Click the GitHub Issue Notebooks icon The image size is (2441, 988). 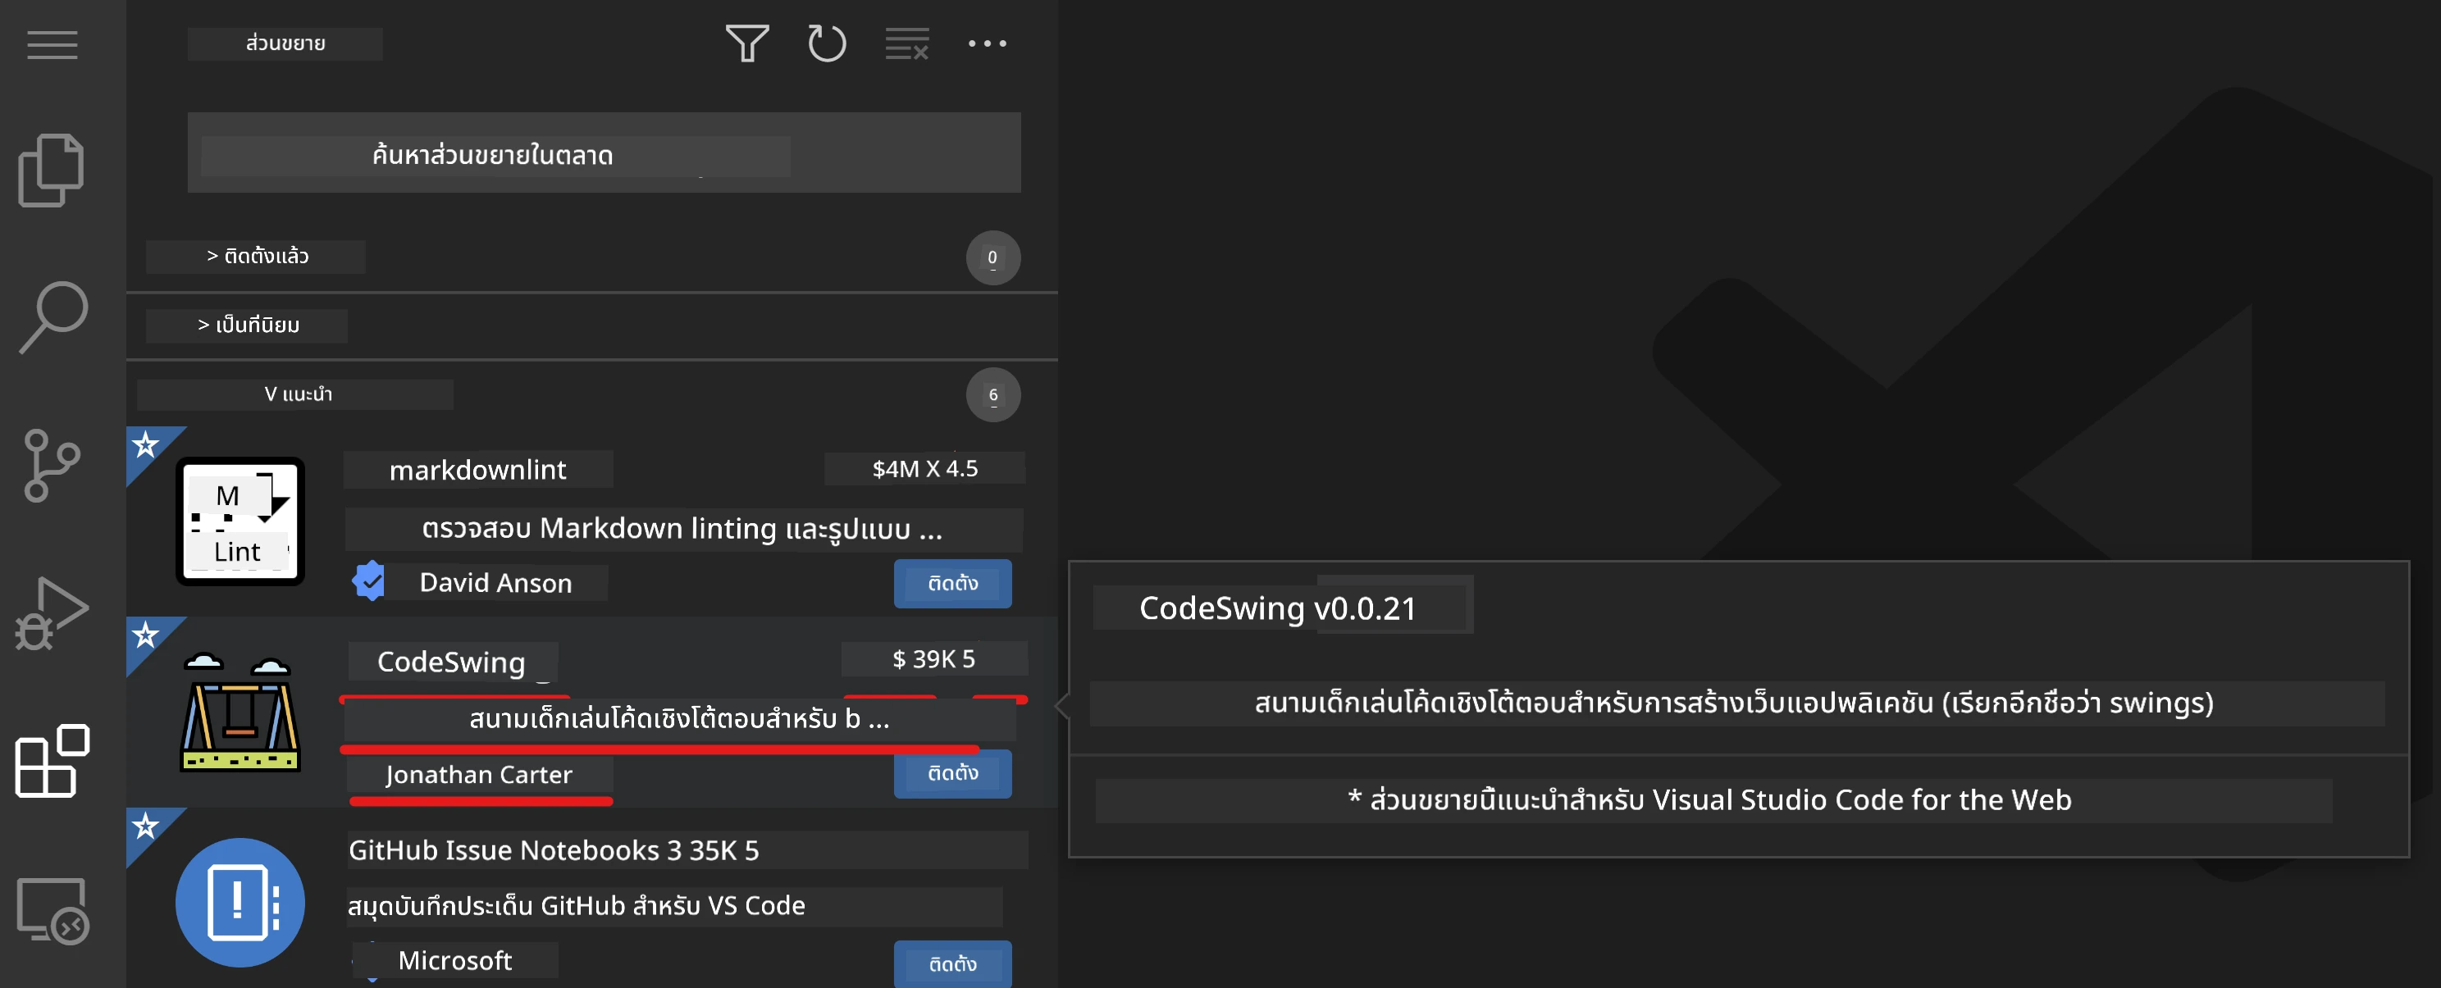[x=240, y=902]
